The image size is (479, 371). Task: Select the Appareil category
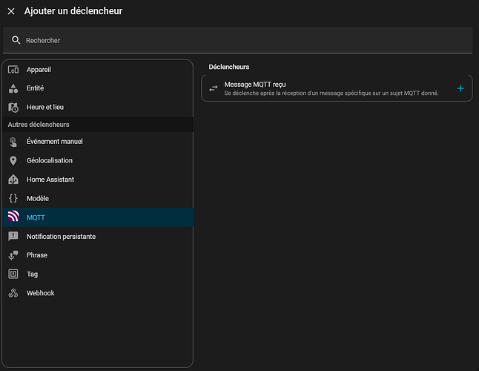pos(39,70)
